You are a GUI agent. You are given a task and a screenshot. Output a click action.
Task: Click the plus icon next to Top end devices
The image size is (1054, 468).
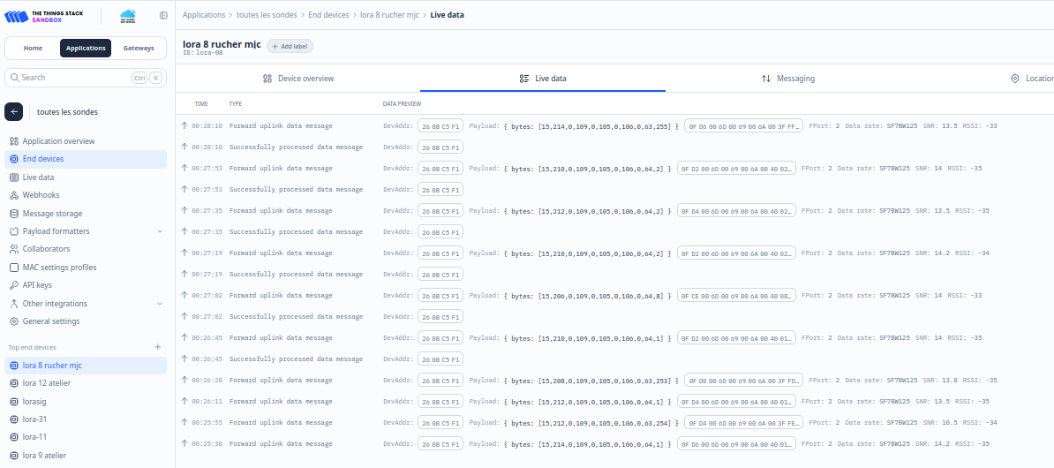point(158,347)
